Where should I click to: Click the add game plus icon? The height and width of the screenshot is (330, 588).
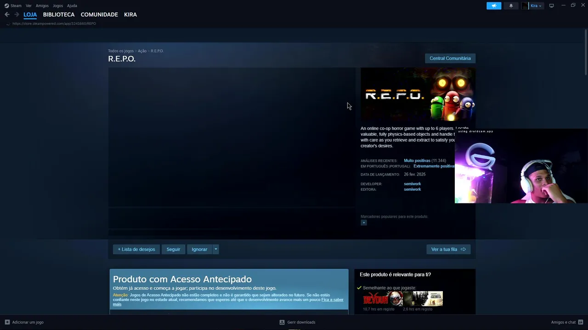[7, 322]
